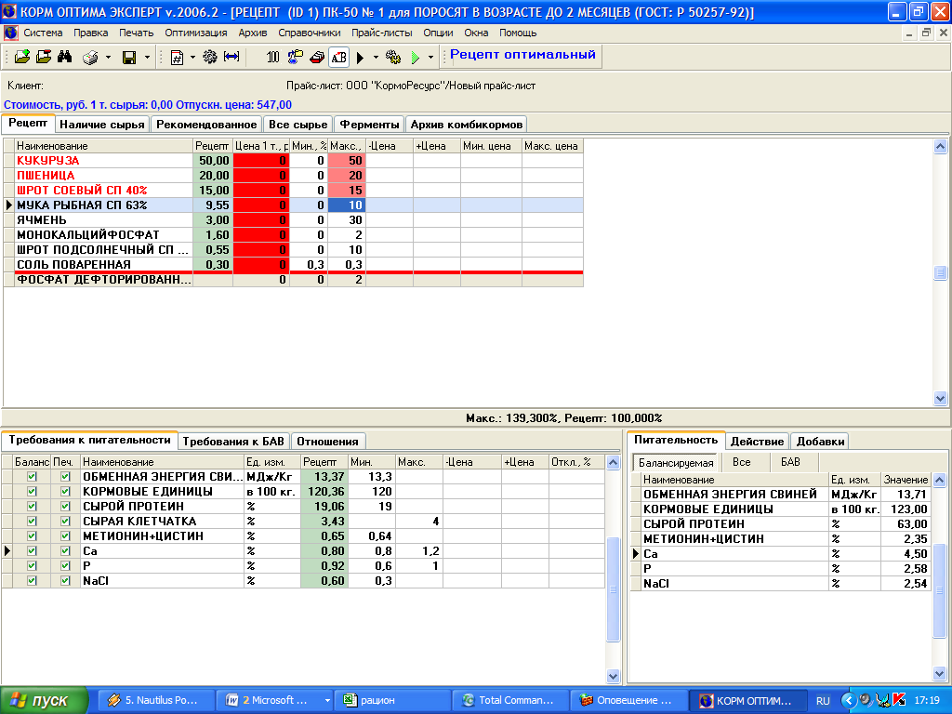The height and width of the screenshot is (714, 952).
Task: Click the dark gear settings icon
Action: click(209, 57)
